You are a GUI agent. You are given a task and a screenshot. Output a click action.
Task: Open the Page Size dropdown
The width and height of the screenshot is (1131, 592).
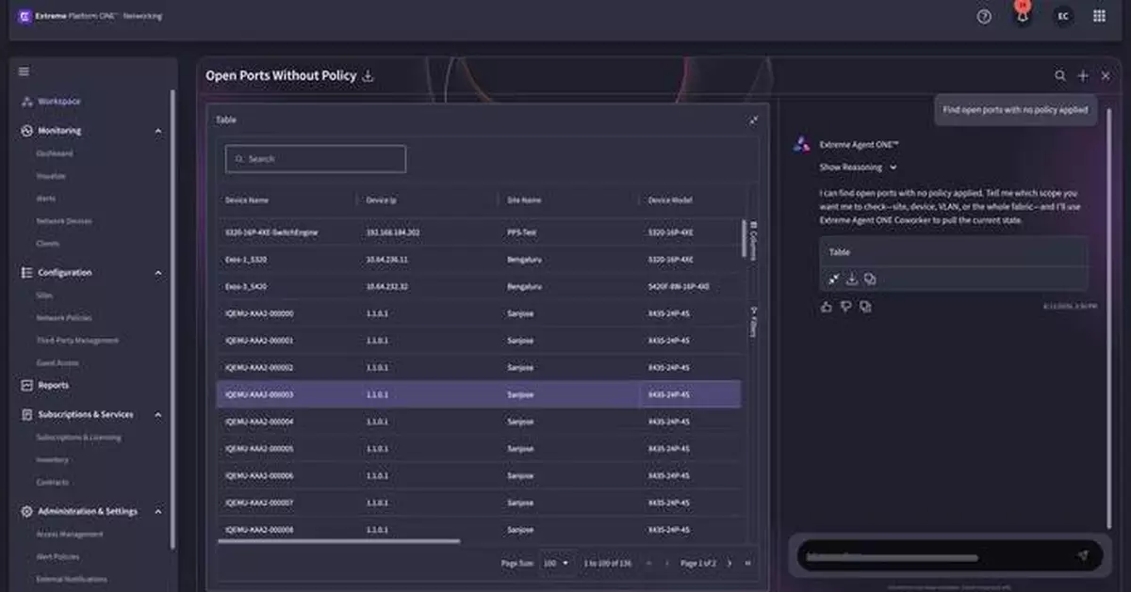556,563
